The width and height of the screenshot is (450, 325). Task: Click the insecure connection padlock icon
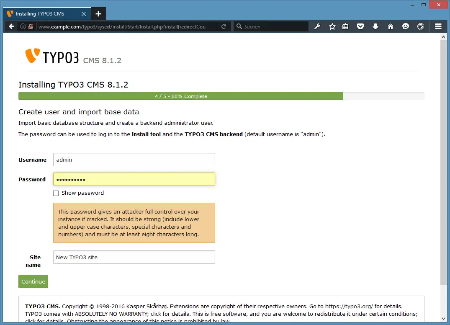[31, 26]
